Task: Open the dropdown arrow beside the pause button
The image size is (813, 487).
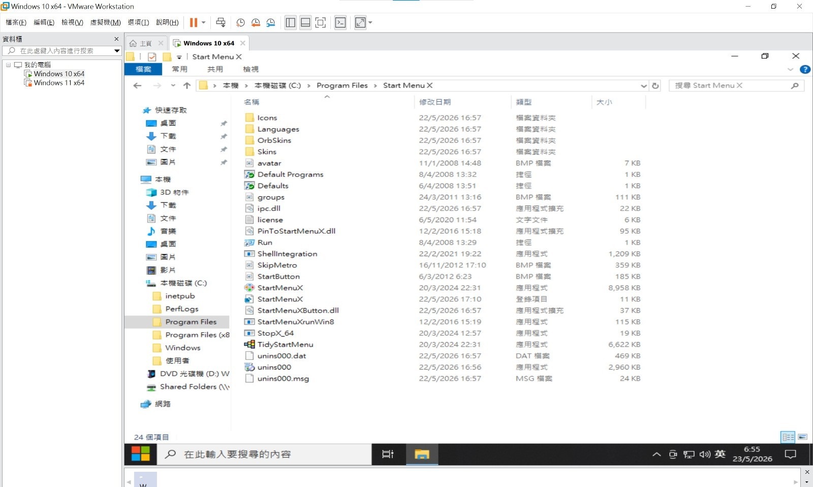Action: 203,22
